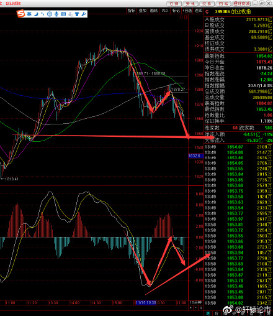This screenshot has height=316, width=273.
Task: Click the microphone voice input icon
Action: tap(56, 14)
